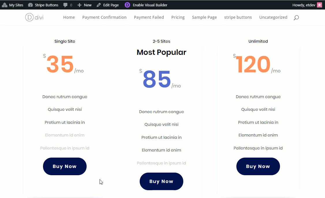Open the Sample Page link

tap(204, 17)
